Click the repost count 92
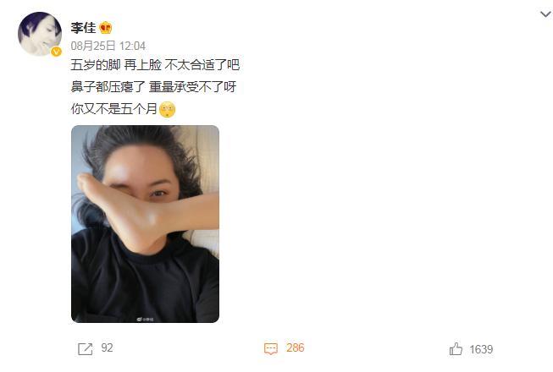This screenshot has height=372, width=553. coord(107,347)
